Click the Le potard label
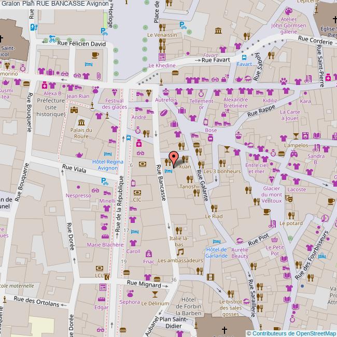 coord(291,223)
